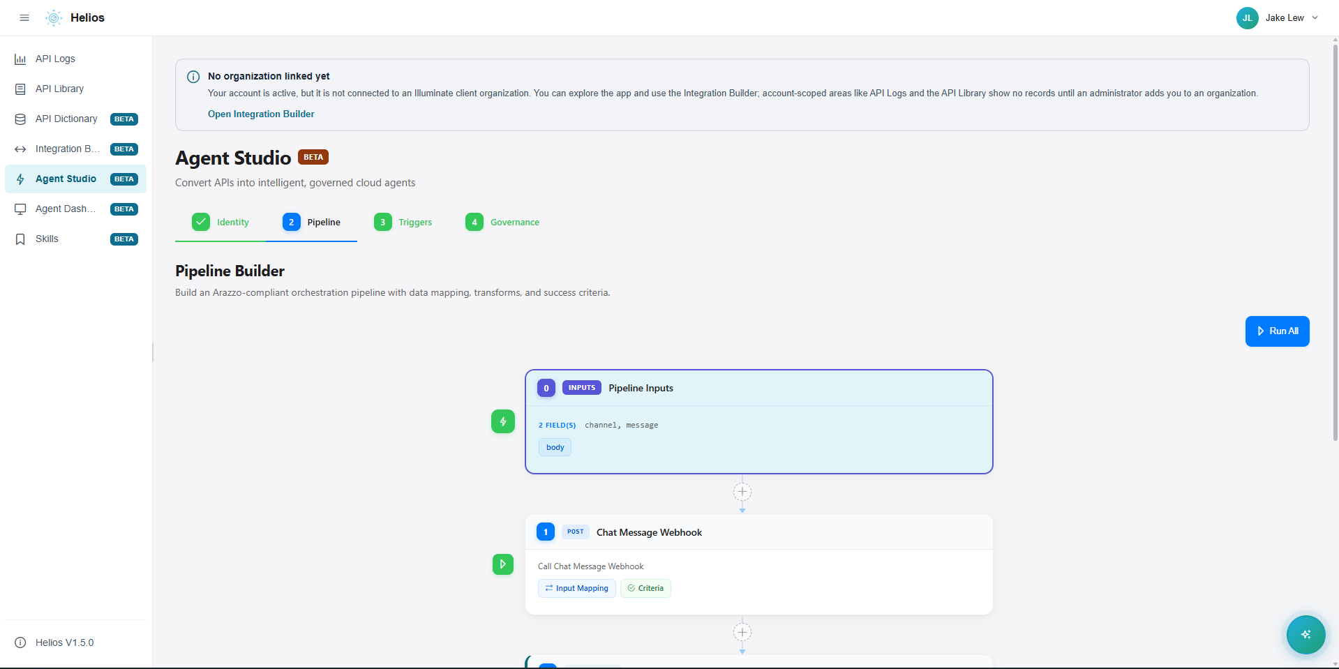This screenshot has width=1339, height=669.
Task: Click the step 1 number badge
Action: [546, 532]
